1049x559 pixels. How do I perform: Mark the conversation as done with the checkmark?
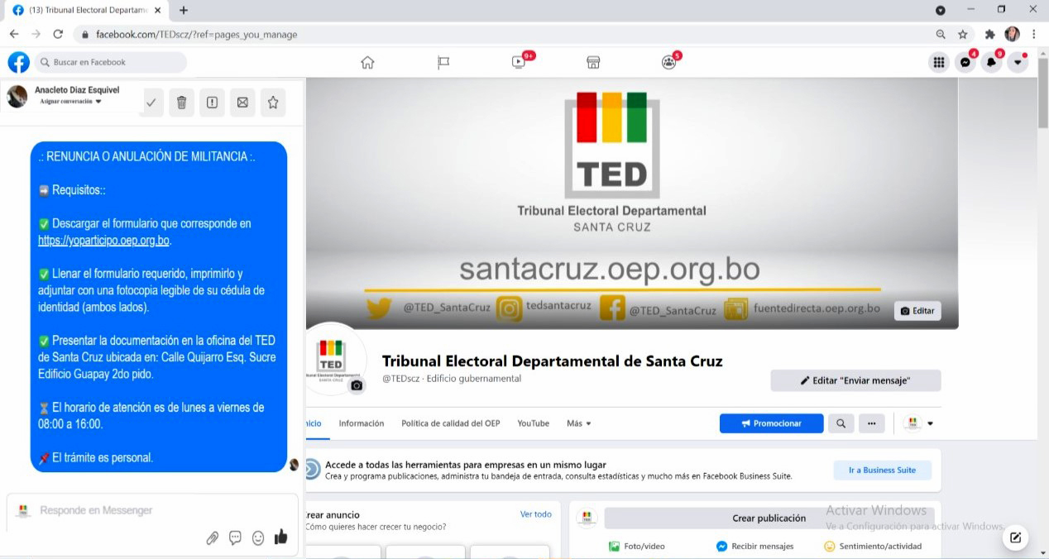click(x=151, y=102)
